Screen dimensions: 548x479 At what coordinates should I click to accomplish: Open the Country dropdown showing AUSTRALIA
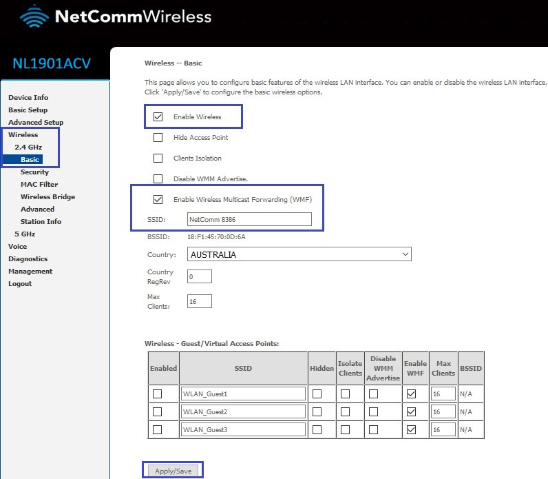tap(299, 254)
